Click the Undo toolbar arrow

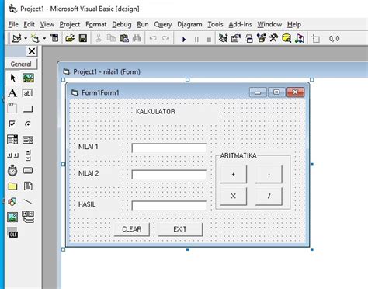tap(153, 38)
